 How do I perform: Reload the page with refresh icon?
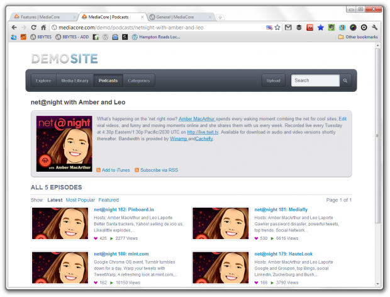[x=33, y=27]
